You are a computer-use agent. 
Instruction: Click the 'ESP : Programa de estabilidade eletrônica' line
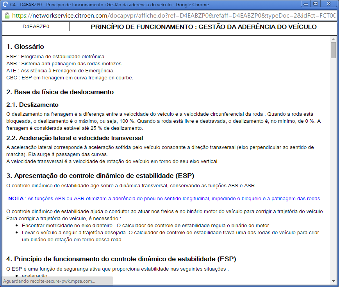(x=56, y=56)
